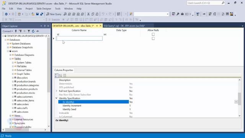Image resolution: width=245 pixels, height=138 pixels.
Task: Open the toolbar search combo box dropdown
Action: tap(168, 14)
